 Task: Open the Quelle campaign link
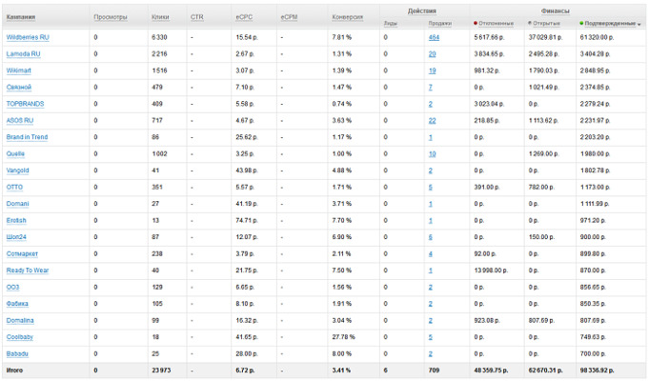[x=15, y=153]
